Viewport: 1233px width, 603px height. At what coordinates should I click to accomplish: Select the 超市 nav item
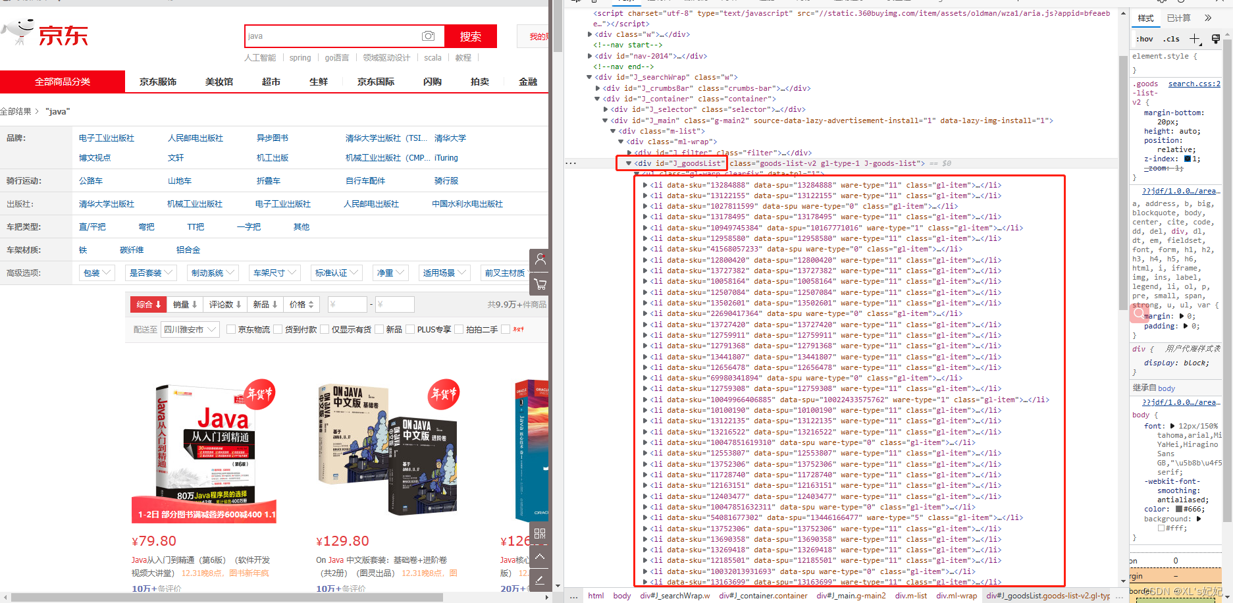coord(271,82)
